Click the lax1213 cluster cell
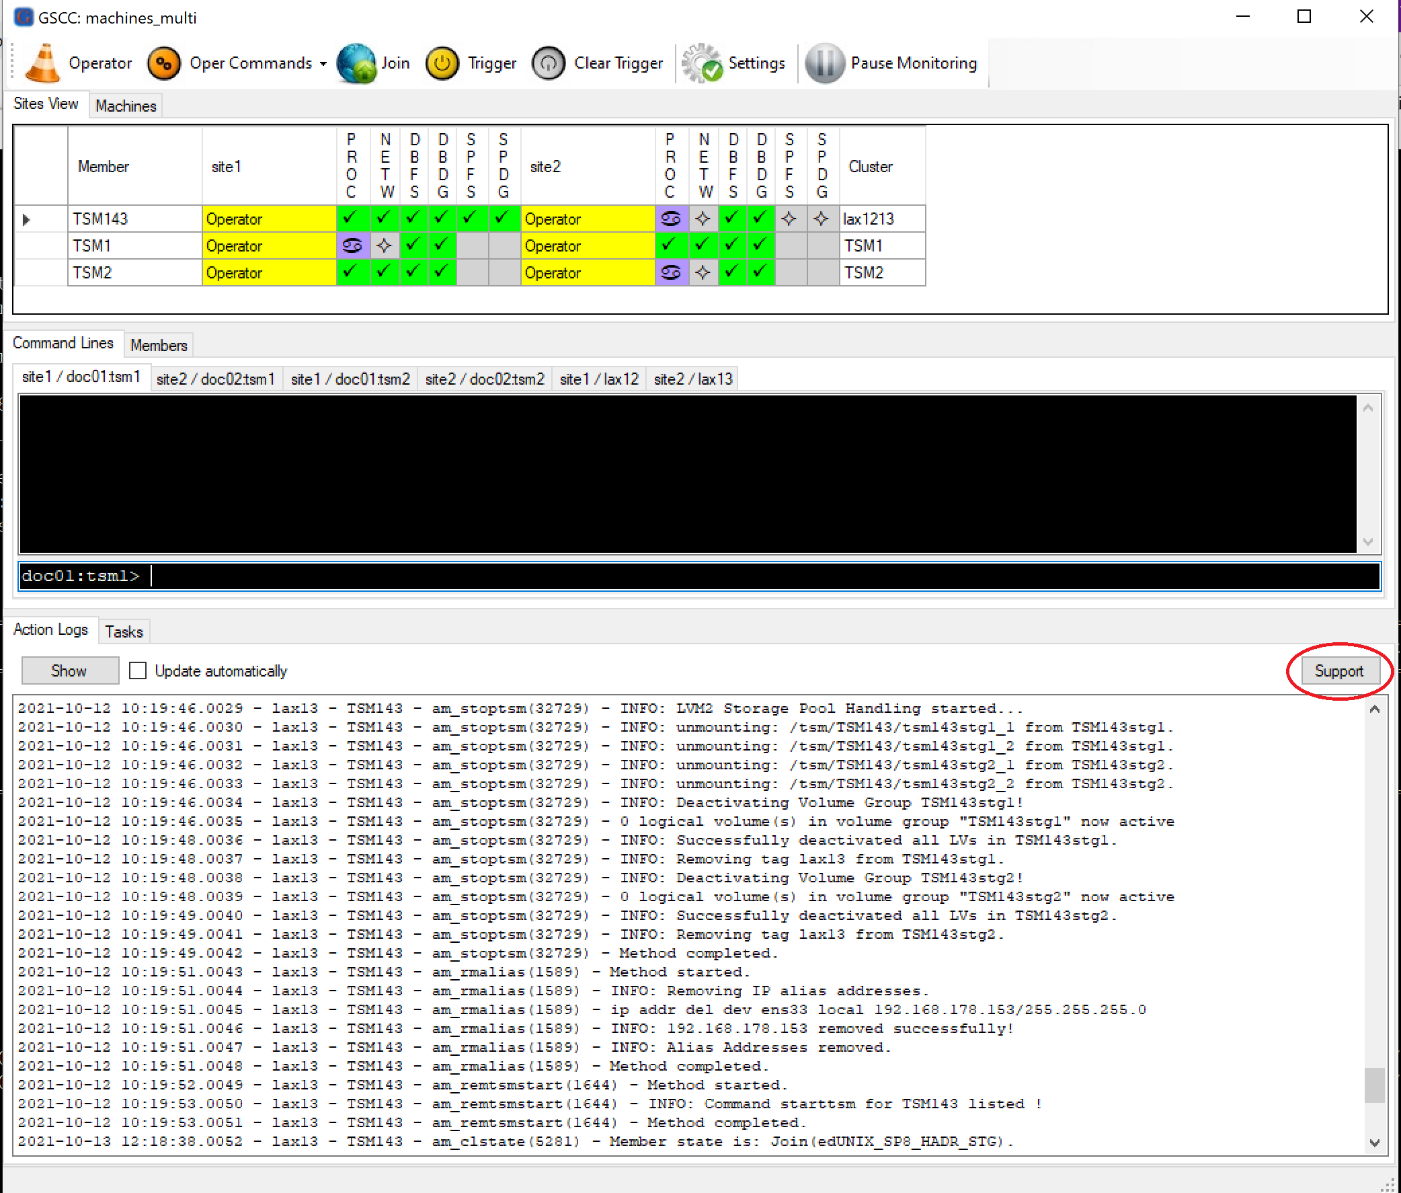 pyautogui.click(x=883, y=219)
